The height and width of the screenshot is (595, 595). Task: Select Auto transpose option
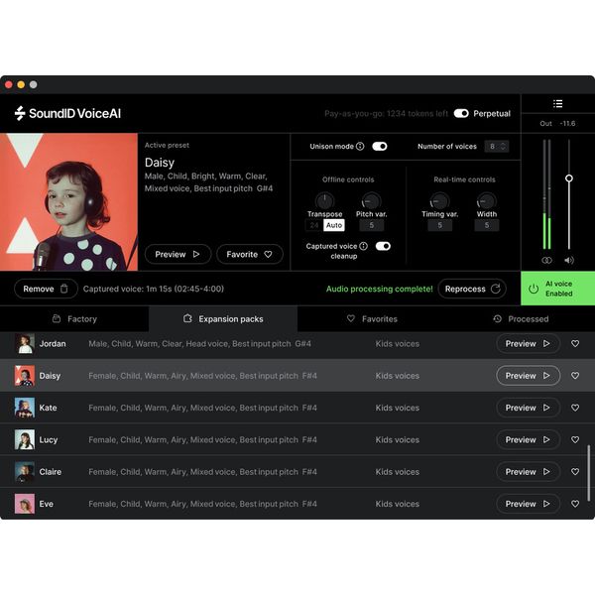click(334, 225)
